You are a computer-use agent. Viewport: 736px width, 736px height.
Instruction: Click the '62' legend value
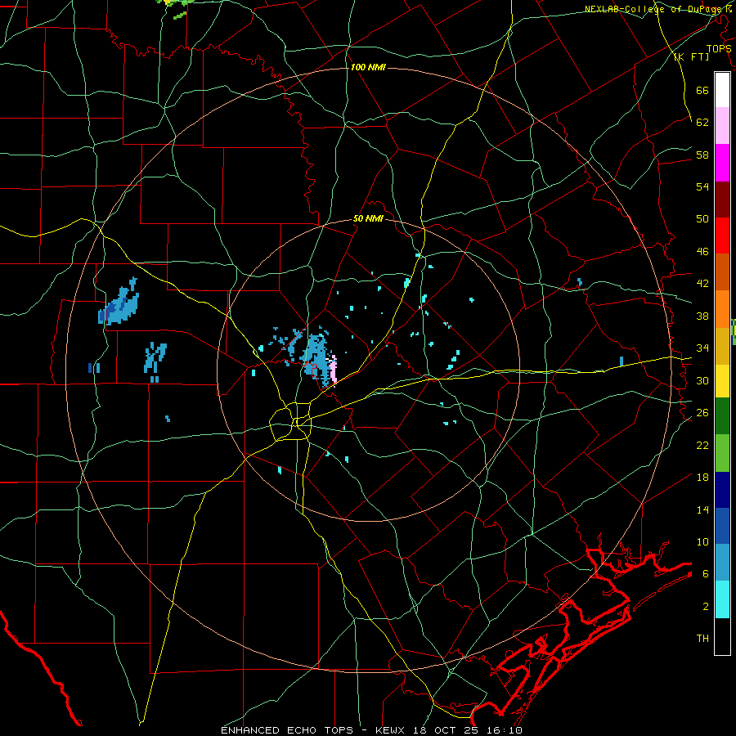[x=702, y=122]
